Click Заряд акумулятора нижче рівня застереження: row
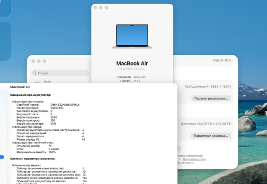Image resolution: width=267 pixels, height=184 pixels. pyautogui.click(x=50, y=130)
